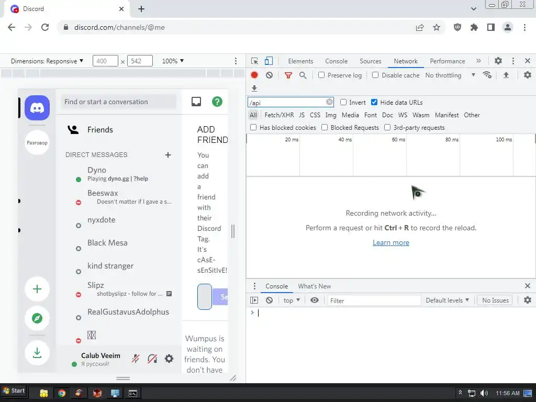Click the Download Apps icon in sidebar

[37, 353]
